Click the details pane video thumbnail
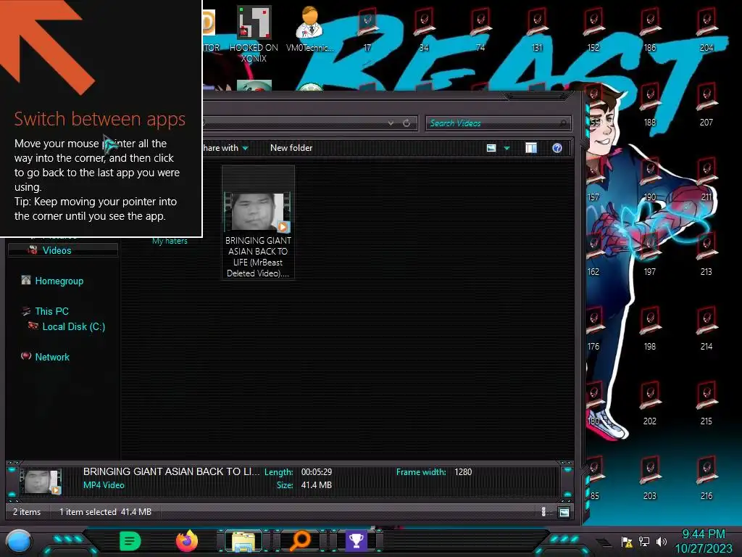742x557 pixels. click(x=41, y=482)
